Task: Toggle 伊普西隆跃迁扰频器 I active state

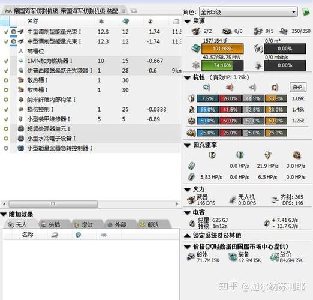Action: tap(6, 71)
